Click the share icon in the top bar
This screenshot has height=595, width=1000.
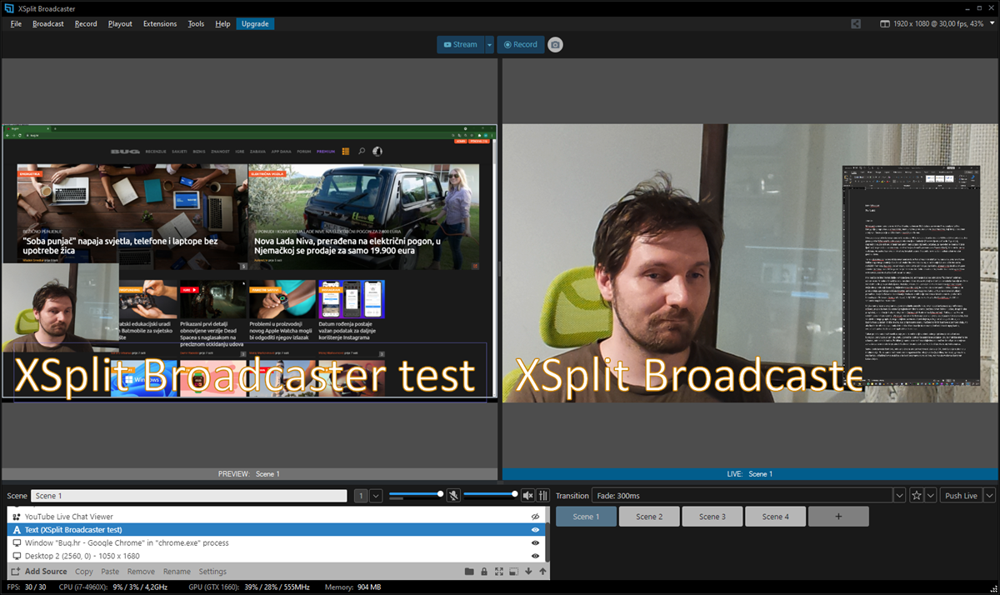856,24
